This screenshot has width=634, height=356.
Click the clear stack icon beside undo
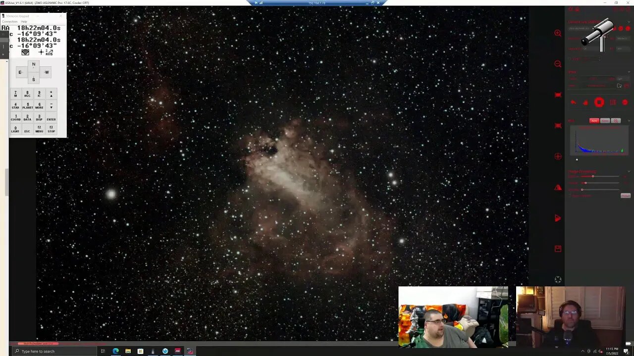(x=585, y=102)
